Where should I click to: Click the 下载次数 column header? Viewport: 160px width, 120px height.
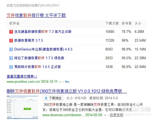[112, 24]
